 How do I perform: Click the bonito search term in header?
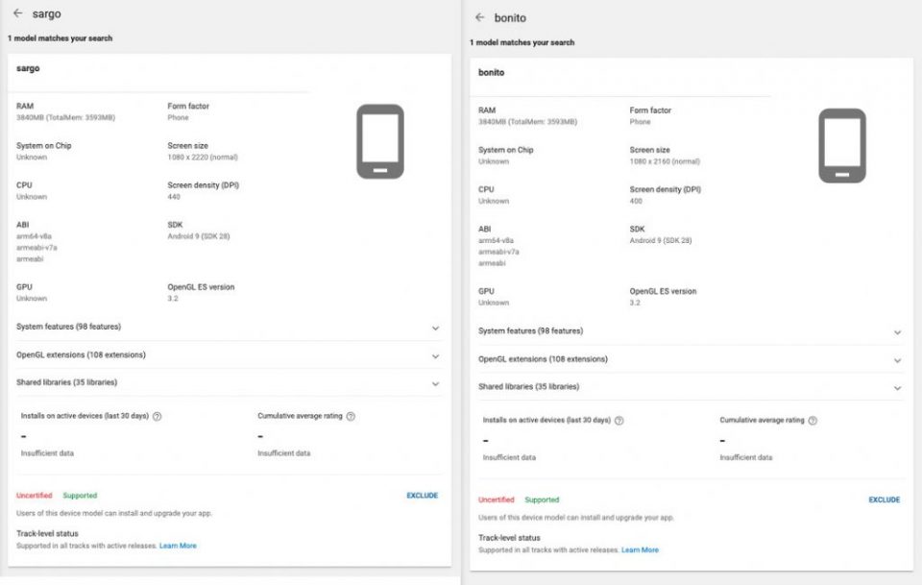[x=510, y=17]
